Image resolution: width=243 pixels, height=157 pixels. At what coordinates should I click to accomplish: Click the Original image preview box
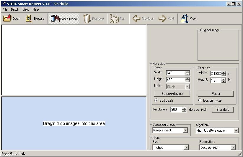pos(218,45)
